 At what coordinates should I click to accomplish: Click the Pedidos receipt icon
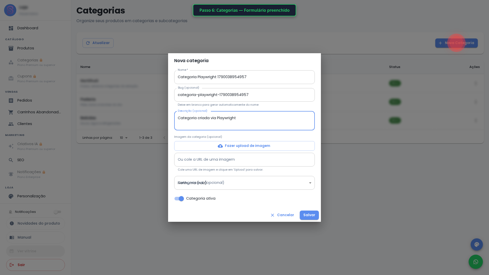point(11,101)
